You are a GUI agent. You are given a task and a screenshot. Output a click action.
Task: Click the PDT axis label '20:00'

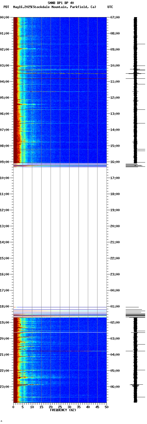pyautogui.click(x=5, y=339)
